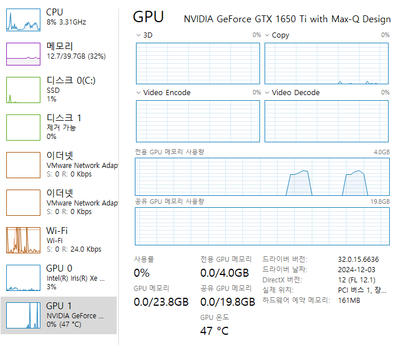Click the 4.0GB dedicated memory max label

(382, 152)
